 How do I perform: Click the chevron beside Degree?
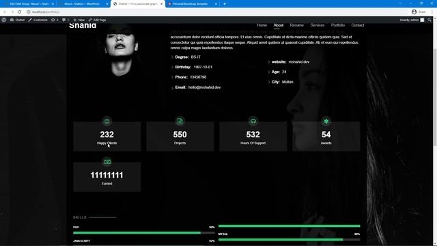pyautogui.click(x=172, y=57)
